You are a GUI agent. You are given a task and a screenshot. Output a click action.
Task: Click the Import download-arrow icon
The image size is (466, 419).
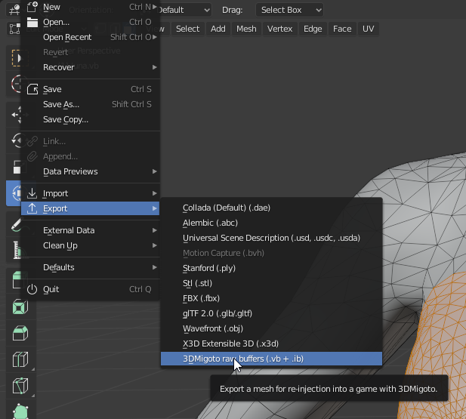pyautogui.click(x=32, y=193)
